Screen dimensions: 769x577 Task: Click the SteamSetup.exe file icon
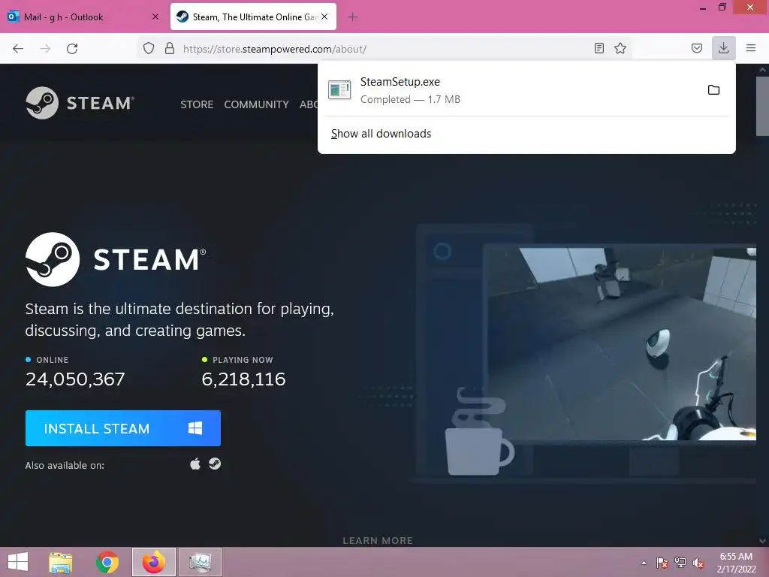pyautogui.click(x=339, y=90)
